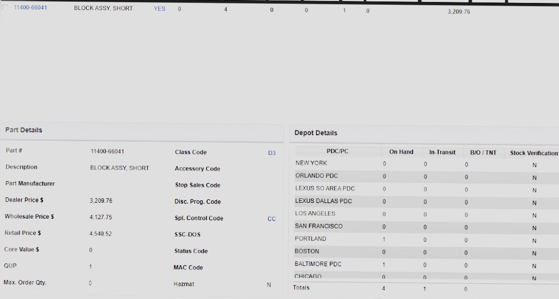Click the Stop Sales Code label
The image size is (559, 299).
(198, 185)
